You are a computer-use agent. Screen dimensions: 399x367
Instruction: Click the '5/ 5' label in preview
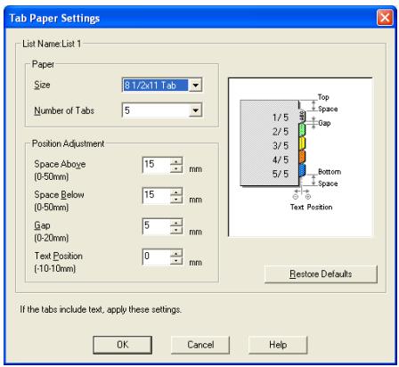[281, 174]
